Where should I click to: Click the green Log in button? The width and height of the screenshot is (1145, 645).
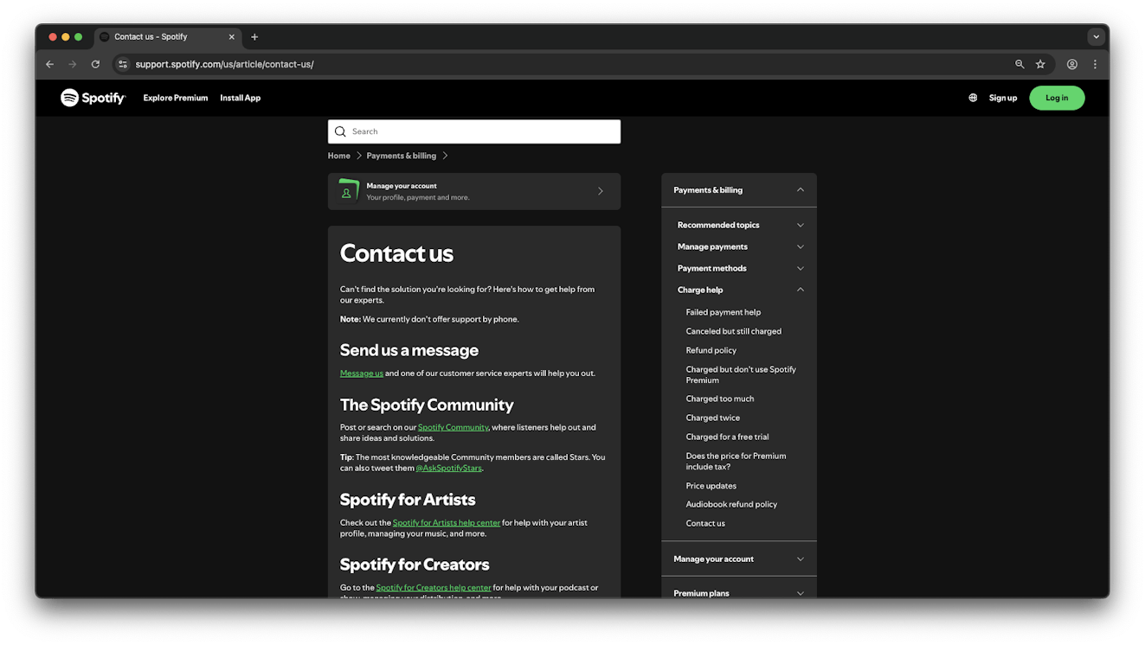[x=1057, y=98]
